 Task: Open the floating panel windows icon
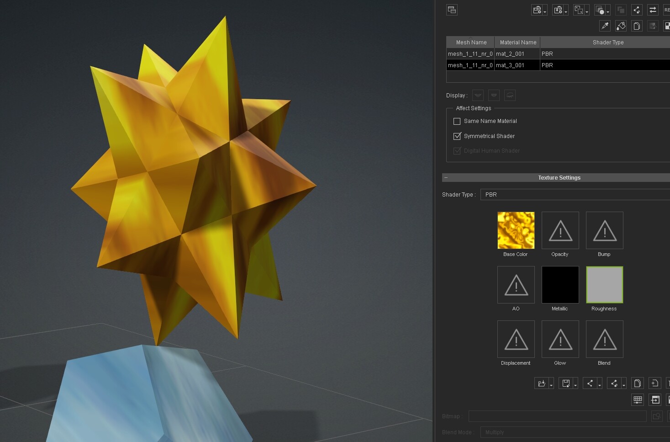point(452,10)
